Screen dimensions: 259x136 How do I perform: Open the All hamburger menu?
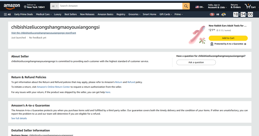coord(7,14)
